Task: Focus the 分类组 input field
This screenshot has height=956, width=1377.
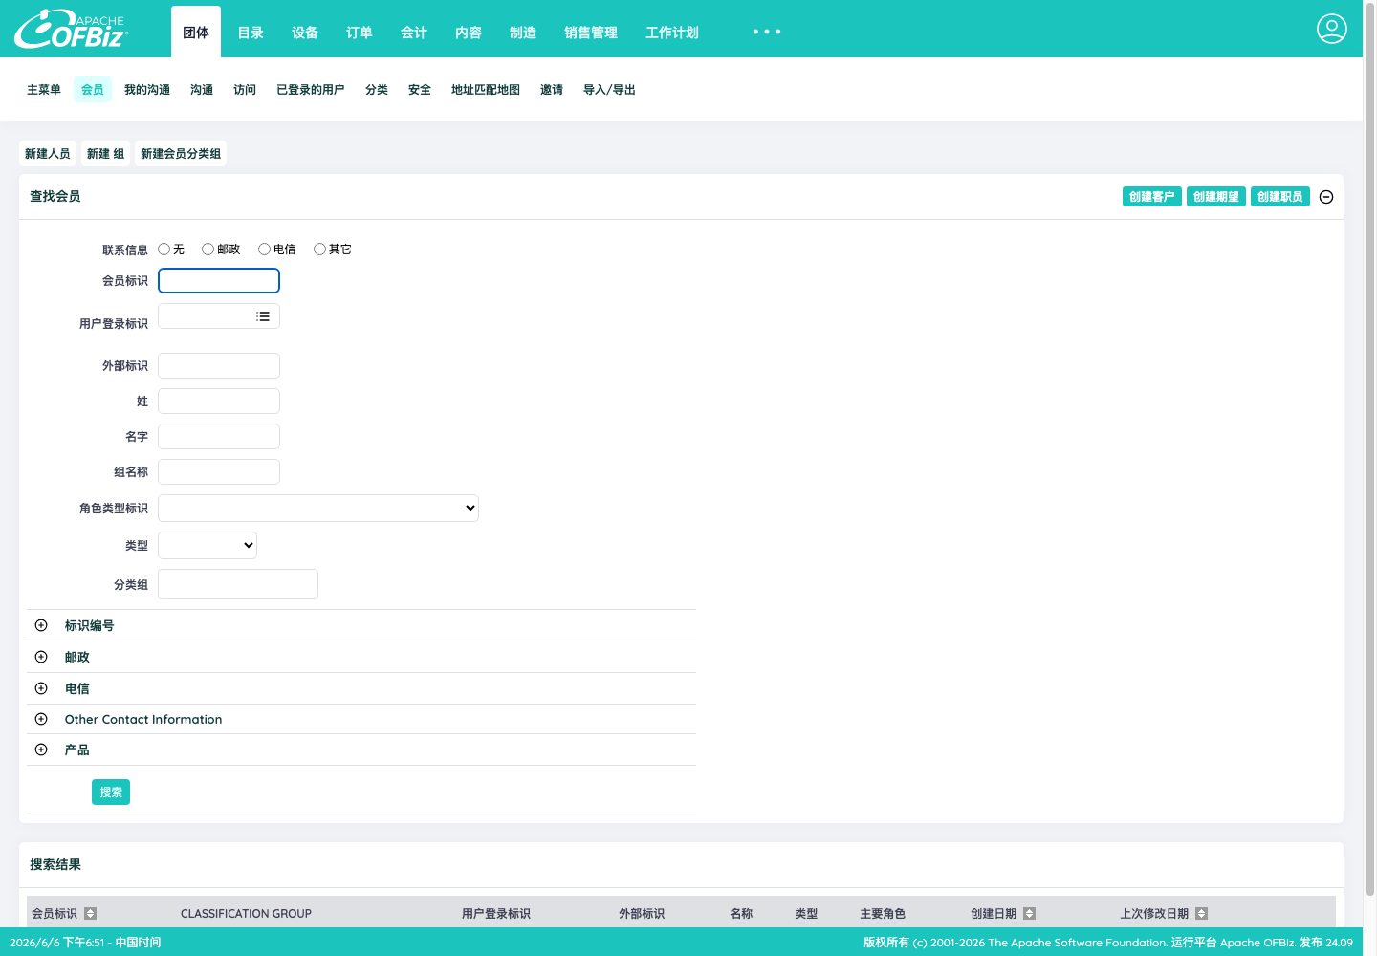Action: (x=238, y=584)
